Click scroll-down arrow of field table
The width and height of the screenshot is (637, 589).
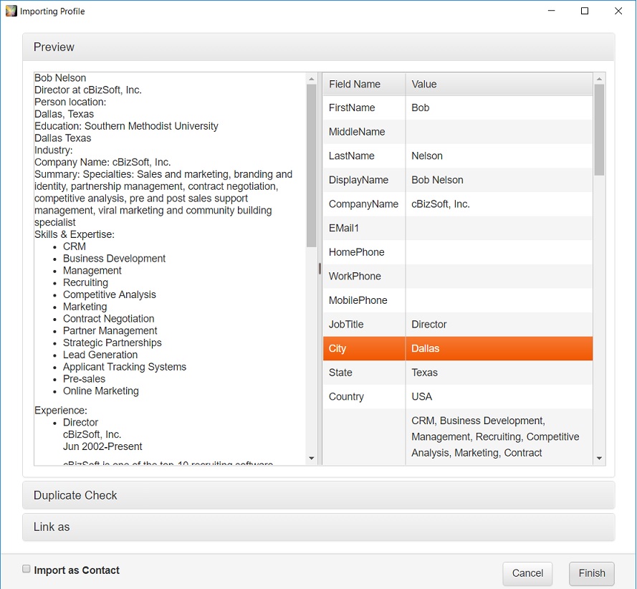[x=599, y=458]
